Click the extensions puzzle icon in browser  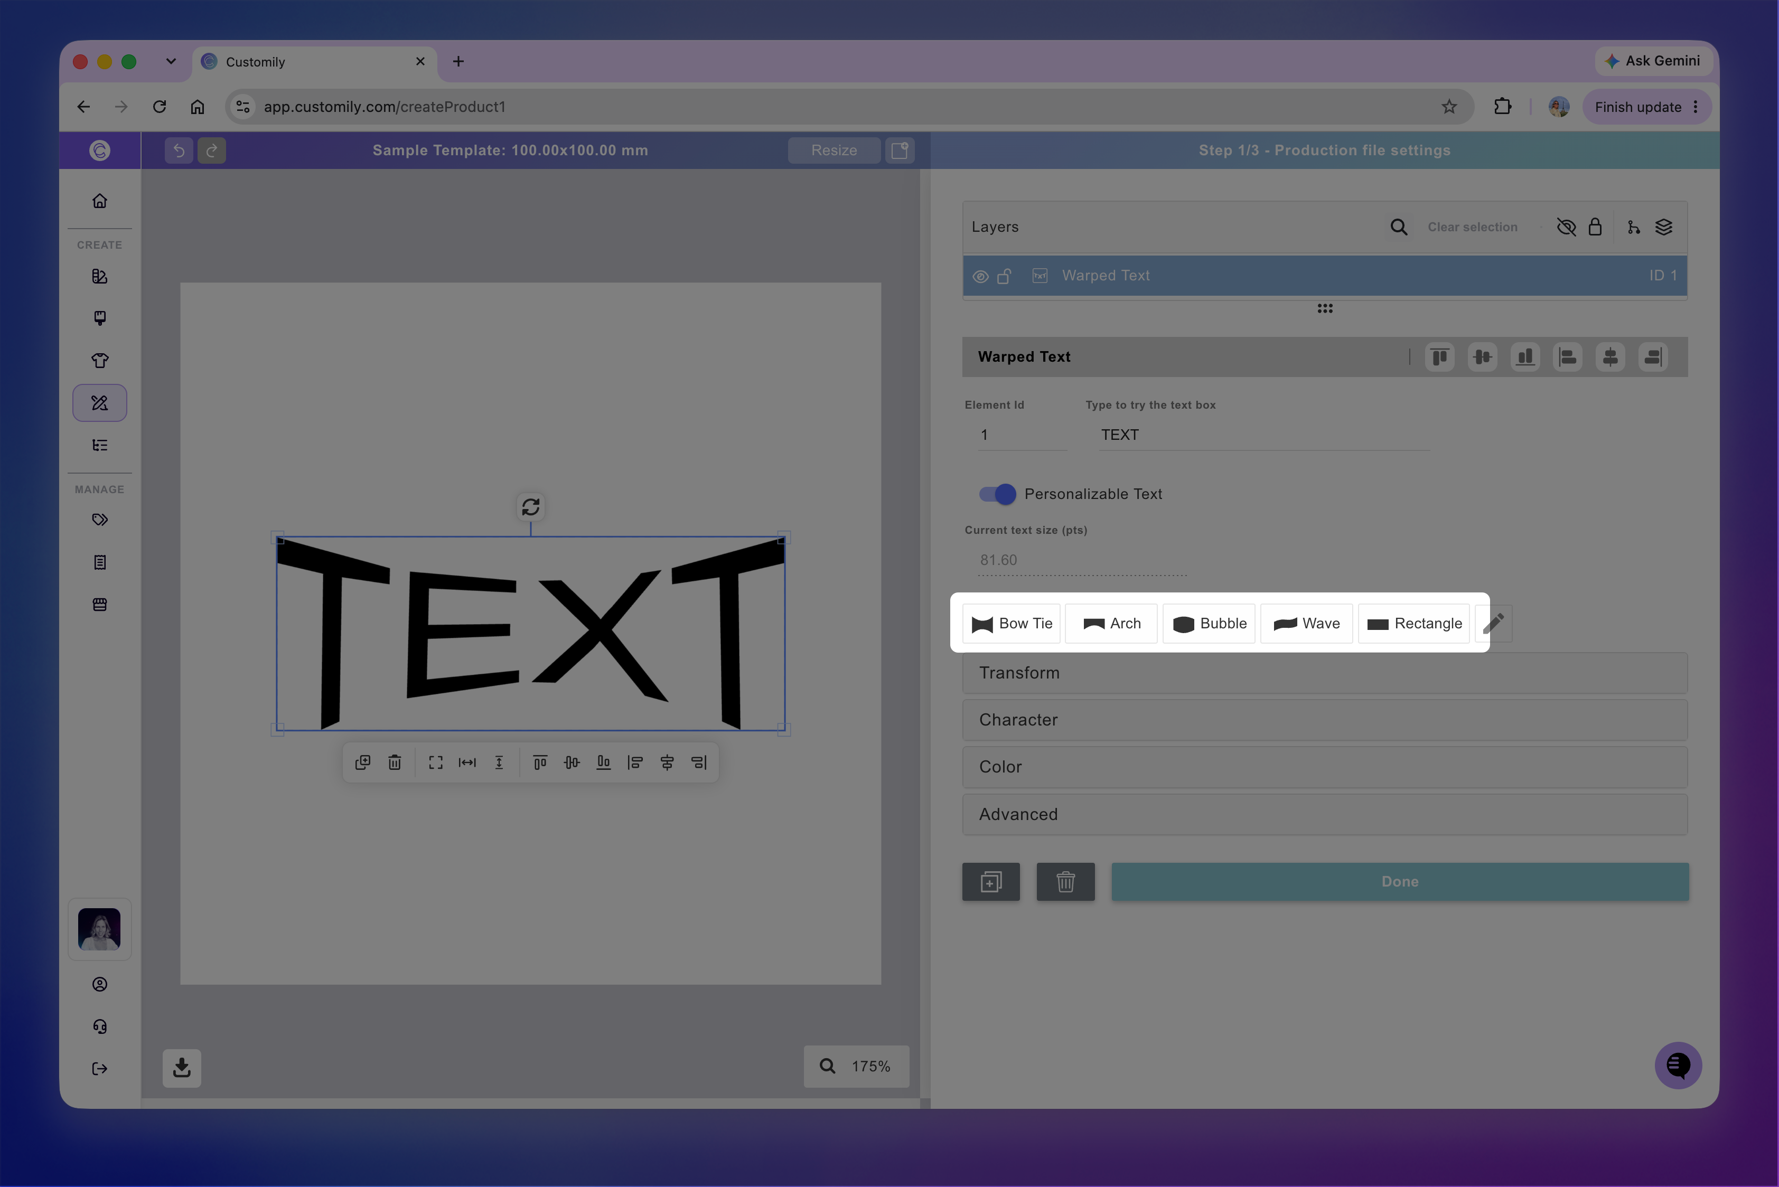coord(1503,107)
